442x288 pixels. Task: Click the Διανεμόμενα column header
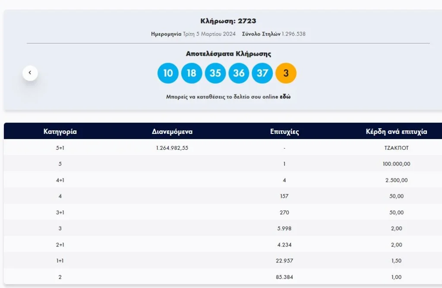(172, 132)
